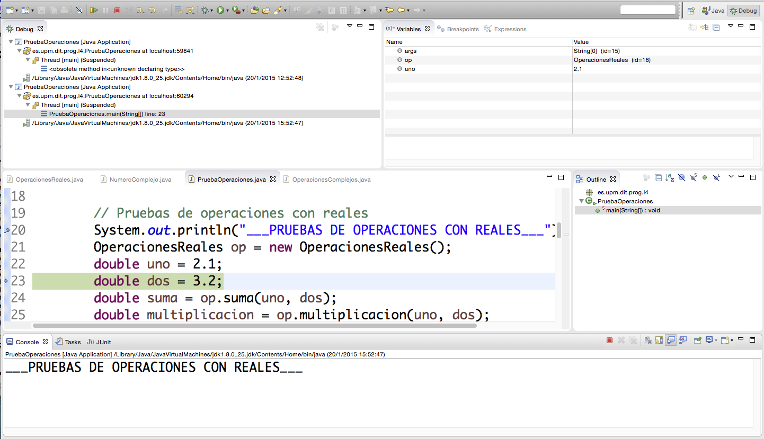This screenshot has height=439, width=764.
Task: Open the Debug launch dropdown arrow
Action: [212, 11]
